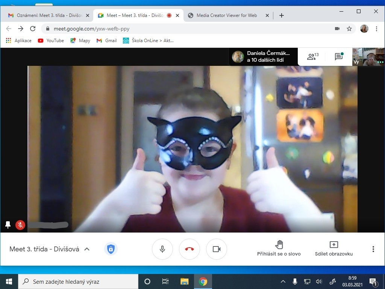Image resolution: width=385 pixels, height=289 pixels.
Task: Bookmark the page with the star icon
Action: (x=349, y=29)
